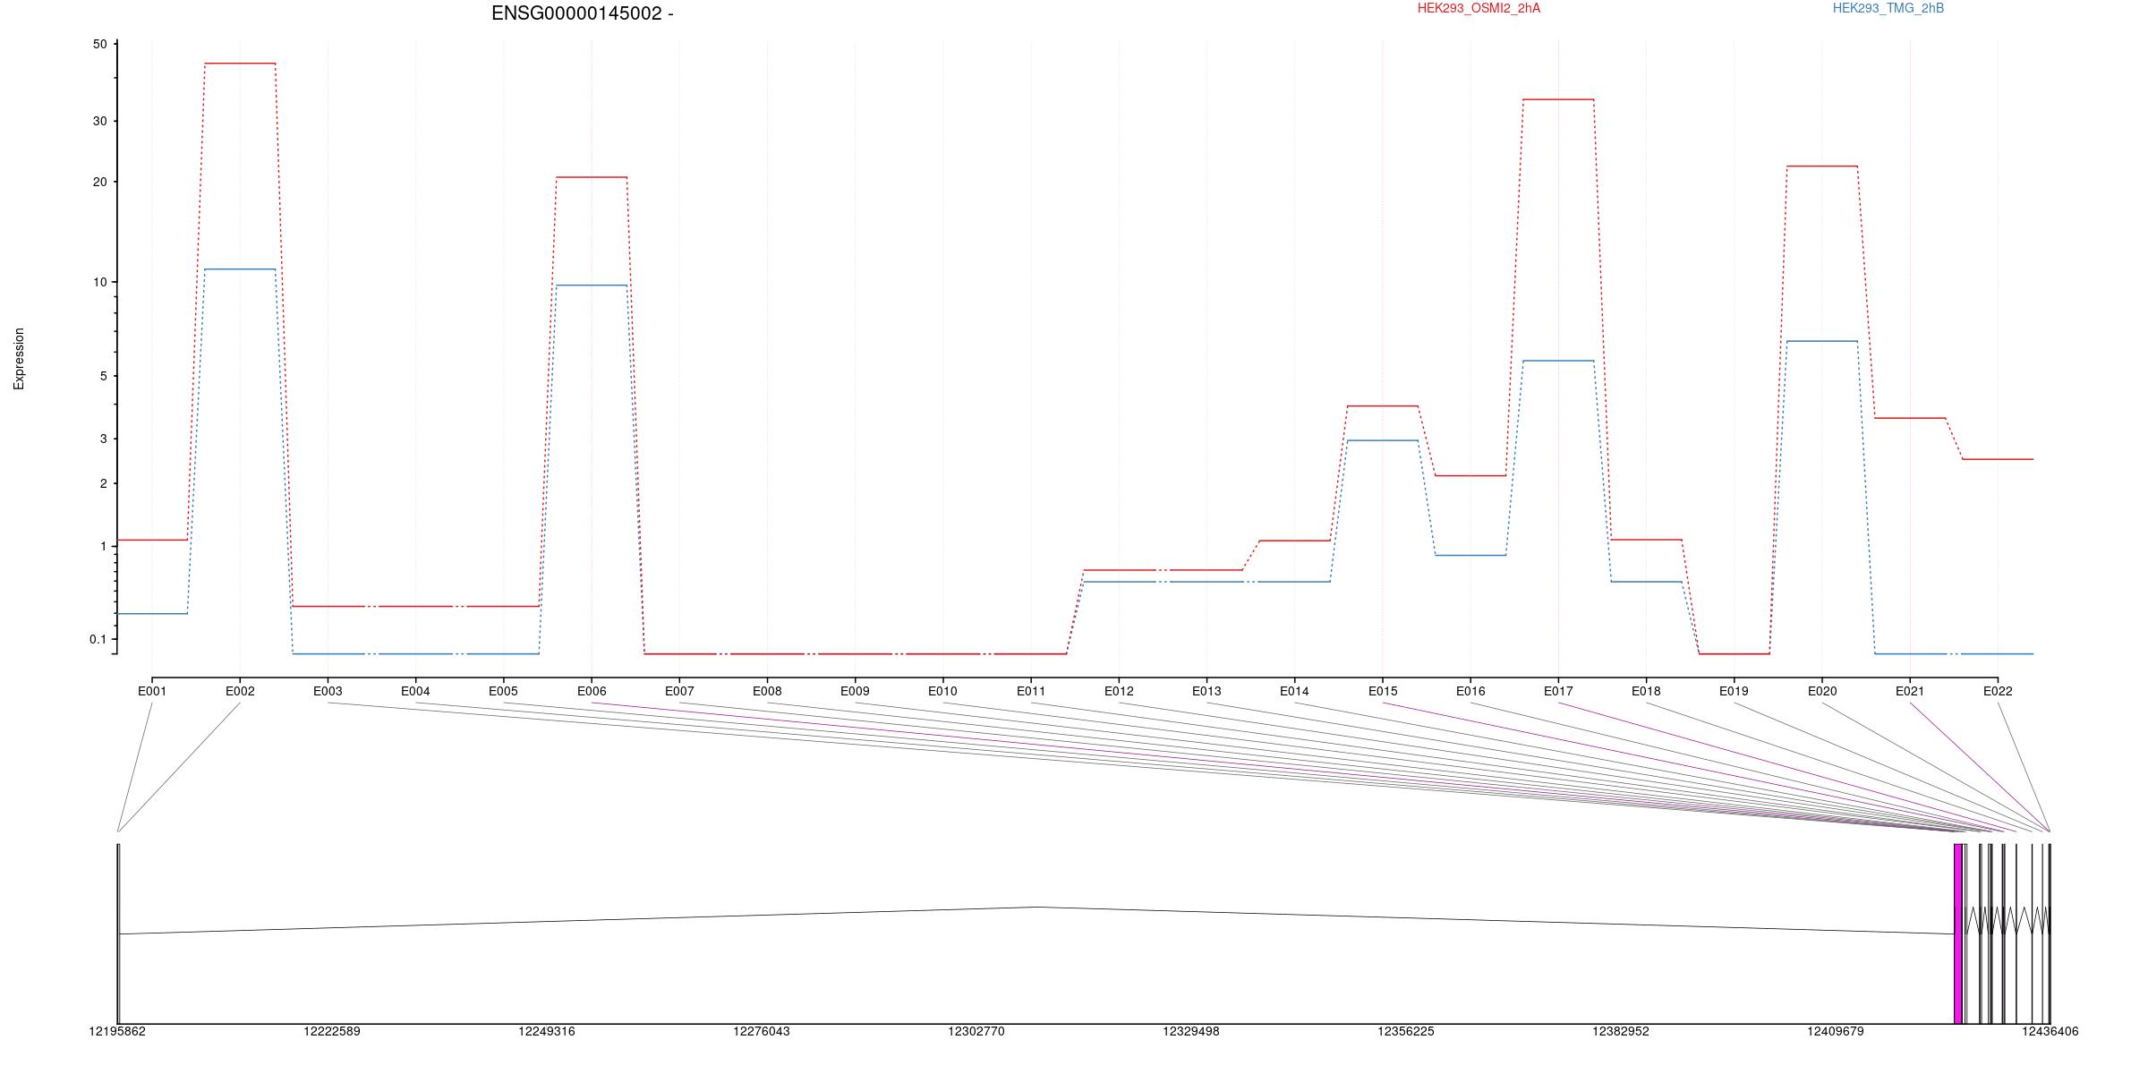Click y-axis tick value 0.1

tap(98, 639)
